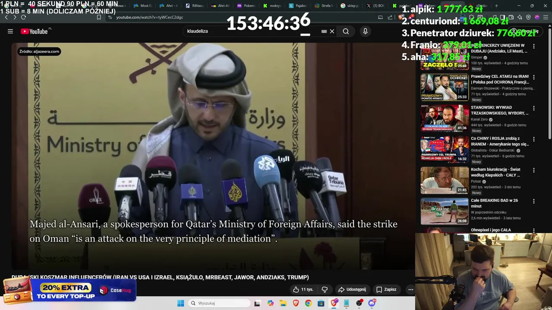Click the Ohnepixel i jego CAŁA title
The image size is (552, 310).
point(491,230)
